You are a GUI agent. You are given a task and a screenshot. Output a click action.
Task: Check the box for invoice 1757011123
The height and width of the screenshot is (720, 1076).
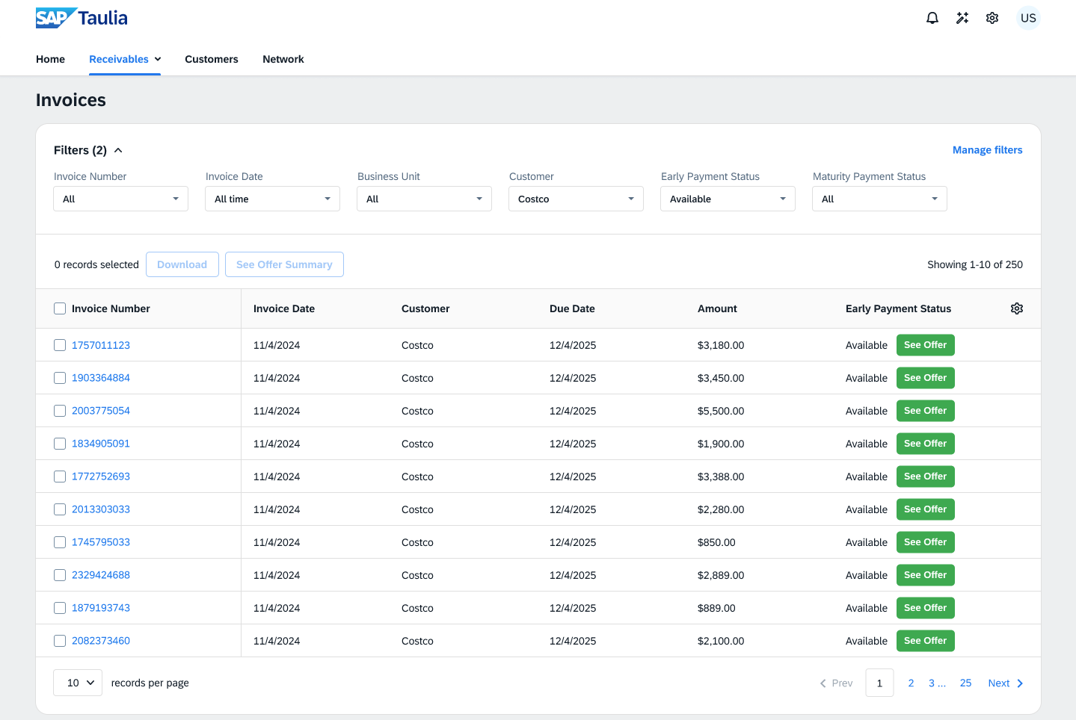click(60, 345)
